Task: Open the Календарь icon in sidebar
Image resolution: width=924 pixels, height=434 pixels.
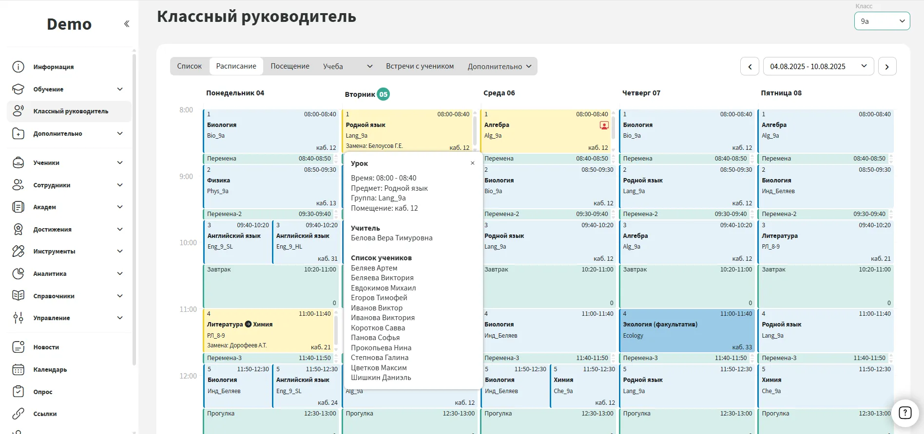Action: point(18,369)
